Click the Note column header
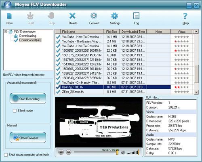202x162 pixels. 159,32
